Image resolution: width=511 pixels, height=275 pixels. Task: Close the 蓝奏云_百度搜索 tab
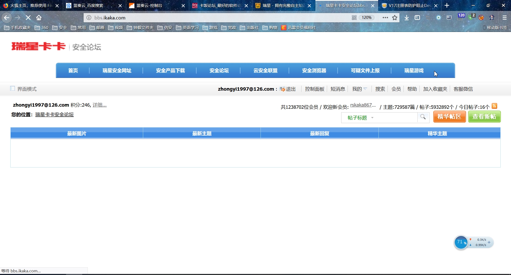[120, 6]
